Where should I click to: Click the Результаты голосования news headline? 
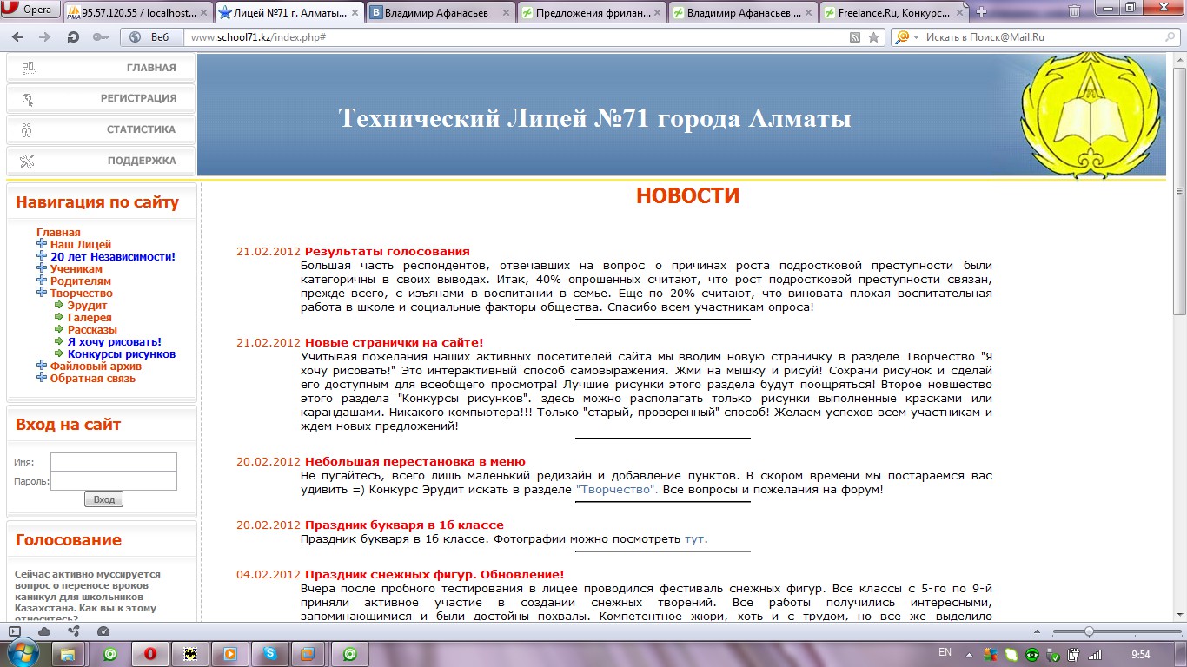387,252
